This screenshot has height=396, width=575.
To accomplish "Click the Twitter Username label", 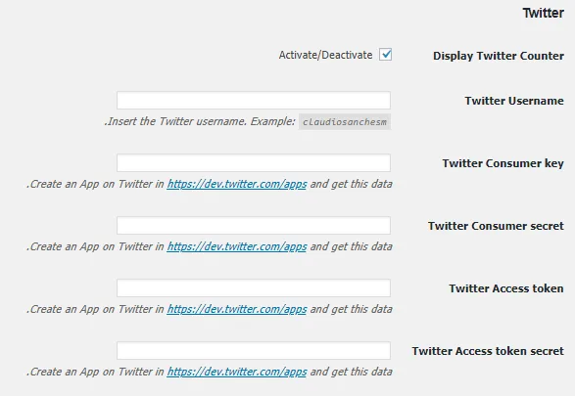I will pyautogui.click(x=514, y=101).
